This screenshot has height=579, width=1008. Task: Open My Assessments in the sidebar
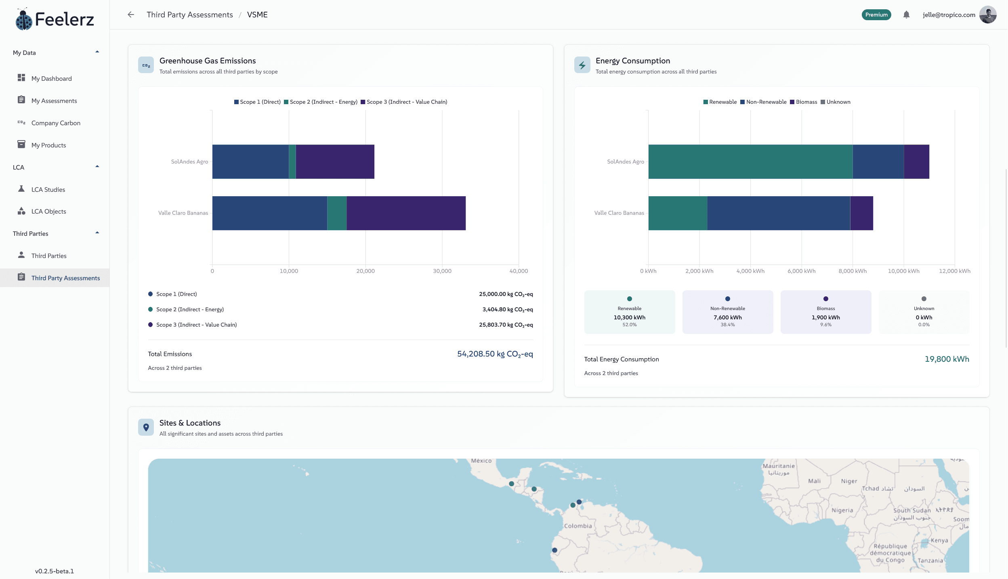coord(54,101)
